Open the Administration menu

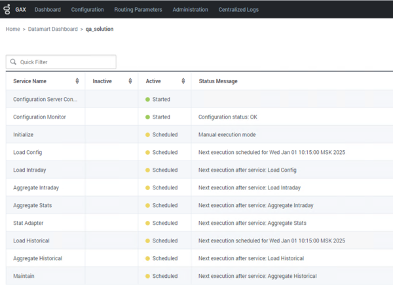click(190, 10)
